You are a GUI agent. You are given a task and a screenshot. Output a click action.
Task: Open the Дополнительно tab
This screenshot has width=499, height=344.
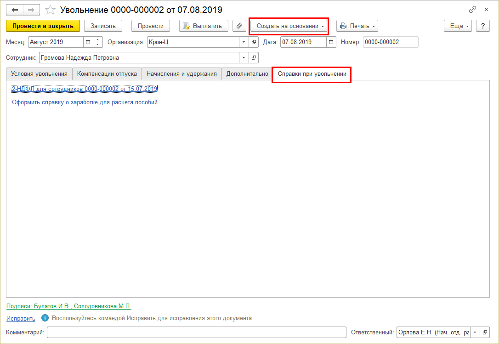click(x=247, y=74)
